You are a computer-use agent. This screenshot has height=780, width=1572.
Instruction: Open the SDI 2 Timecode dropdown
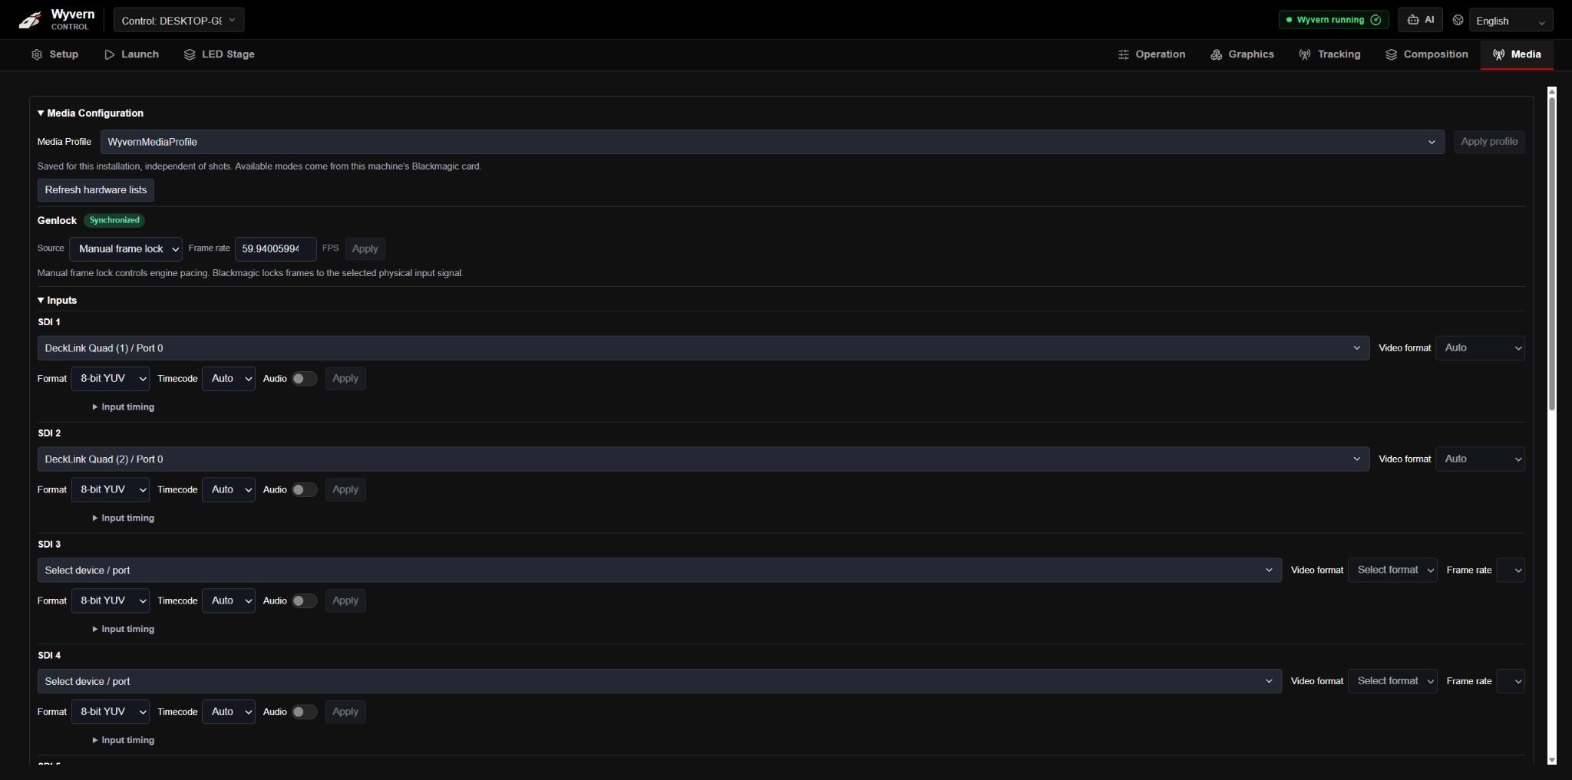[x=229, y=489]
